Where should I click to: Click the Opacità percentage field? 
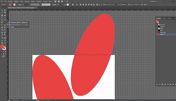point(59,5)
